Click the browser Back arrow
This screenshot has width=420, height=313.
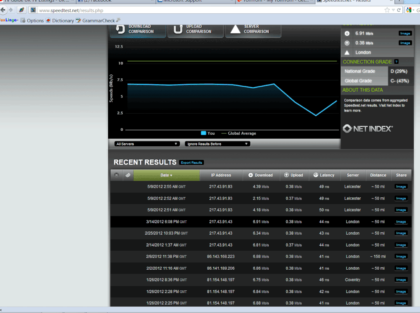point(3,10)
